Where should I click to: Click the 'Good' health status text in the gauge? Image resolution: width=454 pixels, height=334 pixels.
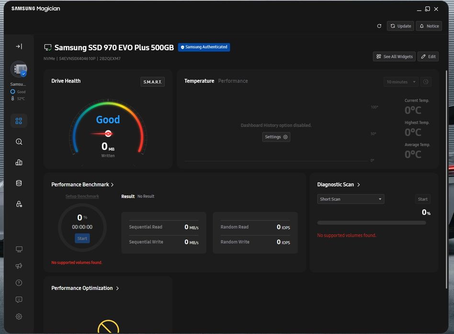tap(108, 119)
